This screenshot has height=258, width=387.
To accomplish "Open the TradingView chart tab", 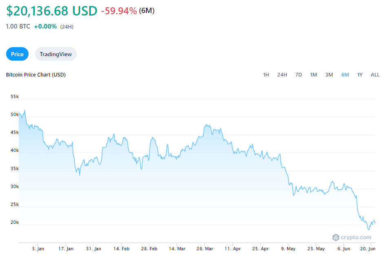I will [x=55, y=54].
